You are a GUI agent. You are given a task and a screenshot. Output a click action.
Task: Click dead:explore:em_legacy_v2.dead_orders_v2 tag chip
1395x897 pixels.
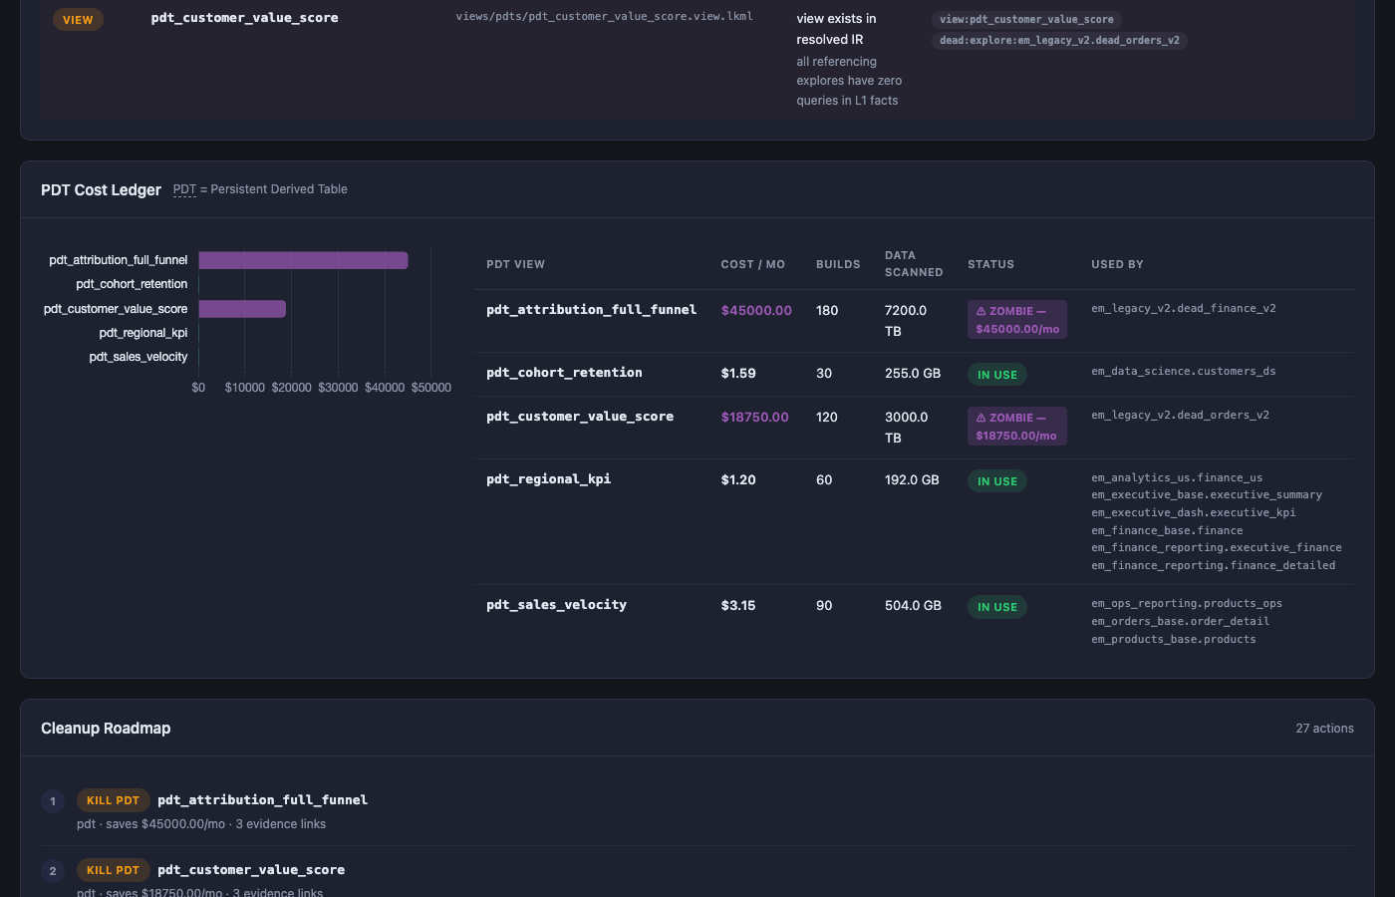click(x=1059, y=41)
